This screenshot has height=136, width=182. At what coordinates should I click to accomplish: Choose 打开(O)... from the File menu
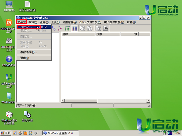click(x=34, y=27)
